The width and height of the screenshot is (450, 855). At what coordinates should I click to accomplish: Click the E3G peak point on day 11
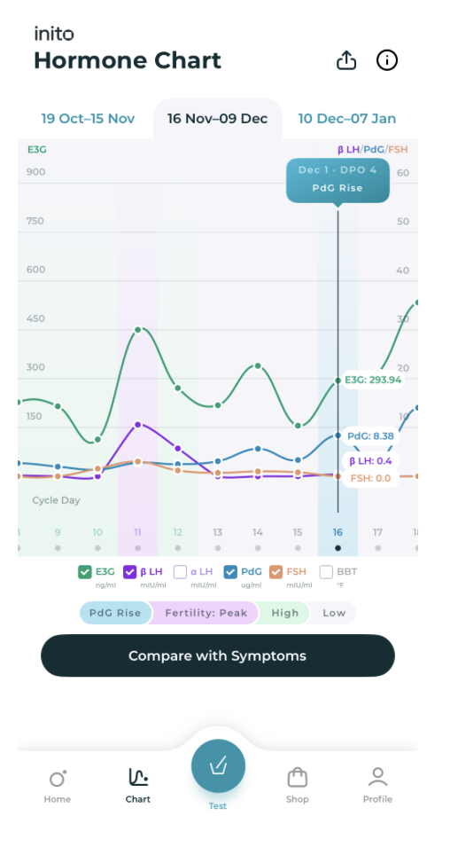[x=138, y=329]
